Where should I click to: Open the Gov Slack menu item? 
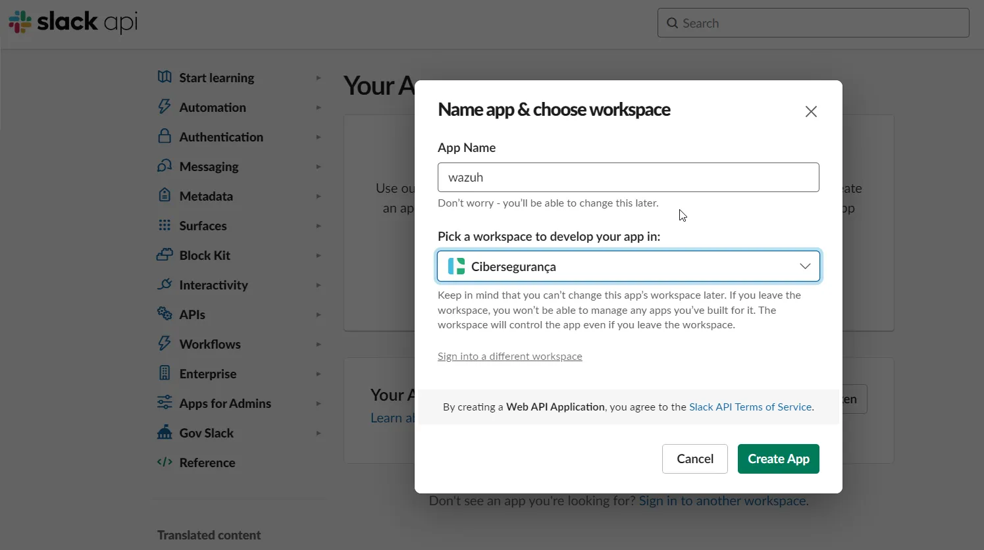207,433
